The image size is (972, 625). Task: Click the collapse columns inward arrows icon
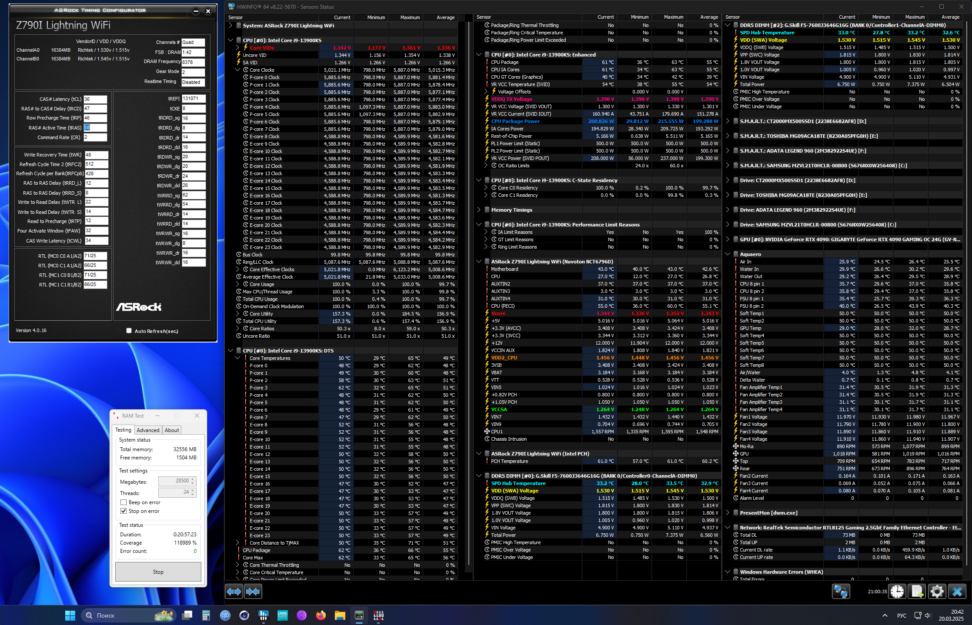[x=253, y=592]
